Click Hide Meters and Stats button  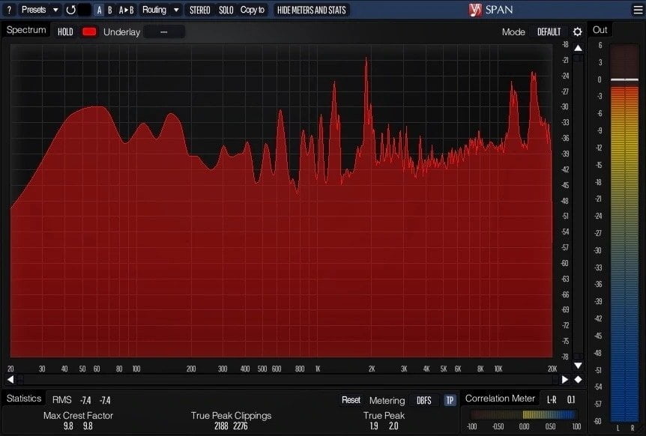coord(311,10)
